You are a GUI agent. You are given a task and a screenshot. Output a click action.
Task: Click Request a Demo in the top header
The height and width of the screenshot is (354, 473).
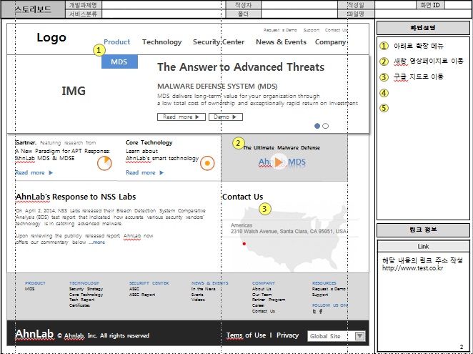coord(280,30)
